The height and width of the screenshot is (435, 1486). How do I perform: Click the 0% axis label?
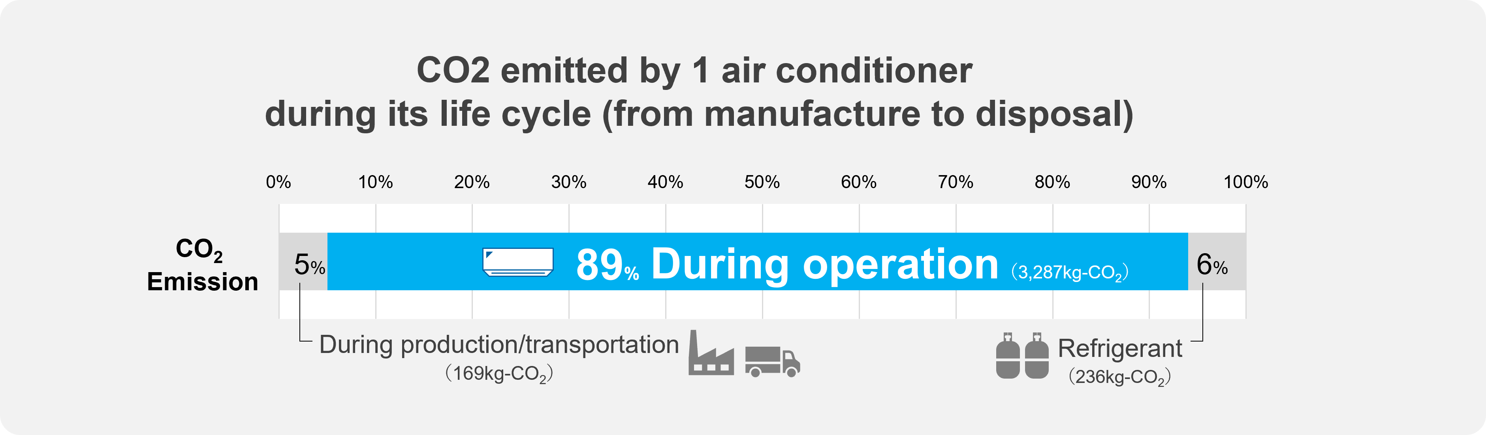(278, 183)
